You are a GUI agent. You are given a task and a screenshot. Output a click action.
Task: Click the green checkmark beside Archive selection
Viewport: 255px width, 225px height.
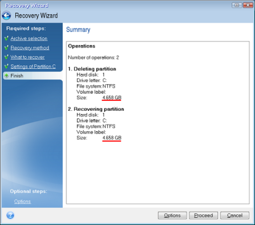(x=6, y=38)
